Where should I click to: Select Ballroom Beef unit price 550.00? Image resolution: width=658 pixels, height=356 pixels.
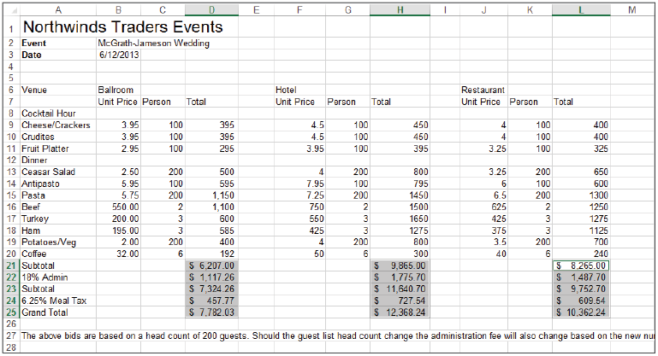coord(118,207)
